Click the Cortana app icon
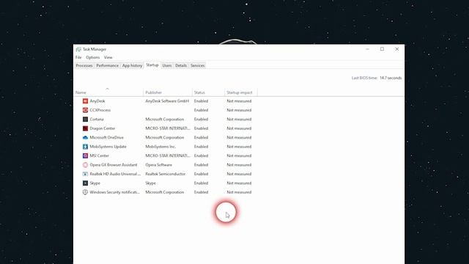Screen dimensions: 469x264 [x=85, y=120]
